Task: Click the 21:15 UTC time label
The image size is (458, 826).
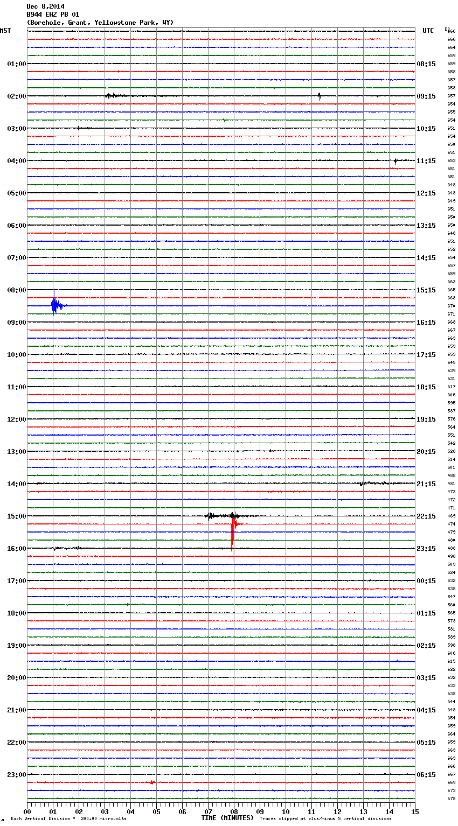Action: coord(426,484)
